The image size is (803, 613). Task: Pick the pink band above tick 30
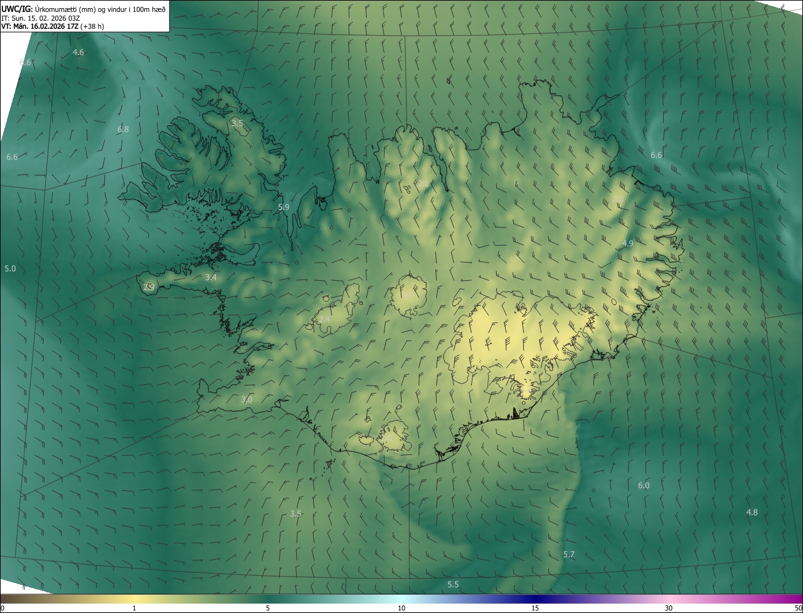point(669,599)
